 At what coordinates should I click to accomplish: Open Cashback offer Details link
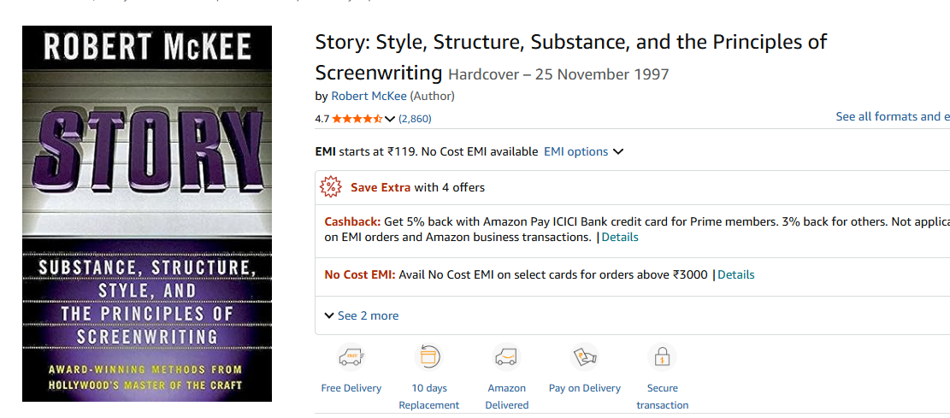(x=620, y=237)
